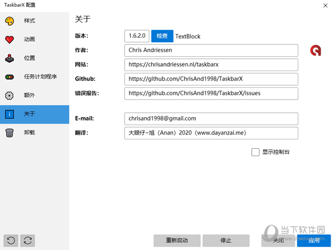
Task: Select the 额外 menu item
Action: [x=35, y=96]
